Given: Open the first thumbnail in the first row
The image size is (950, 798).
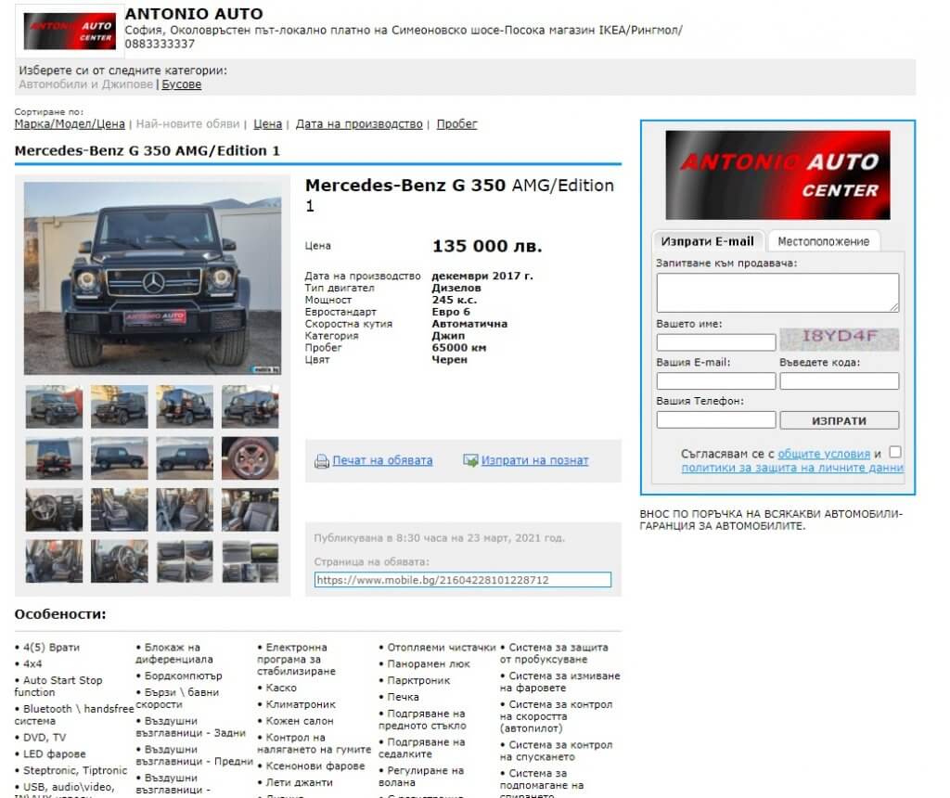Looking at the screenshot, I should pyautogui.click(x=54, y=406).
